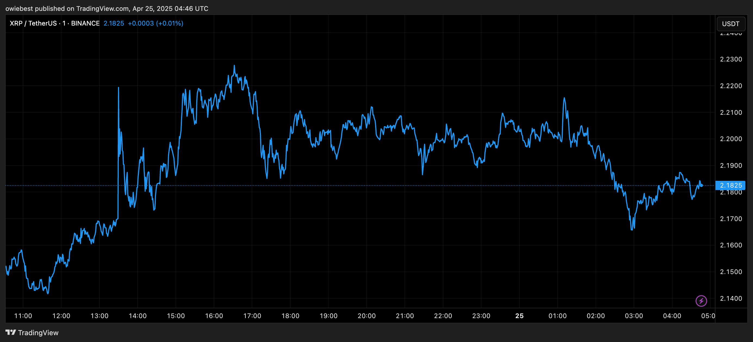Viewport: 753px width, 342px height.
Task: Click the 18:00 time axis label
Action: tap(290, 316)
